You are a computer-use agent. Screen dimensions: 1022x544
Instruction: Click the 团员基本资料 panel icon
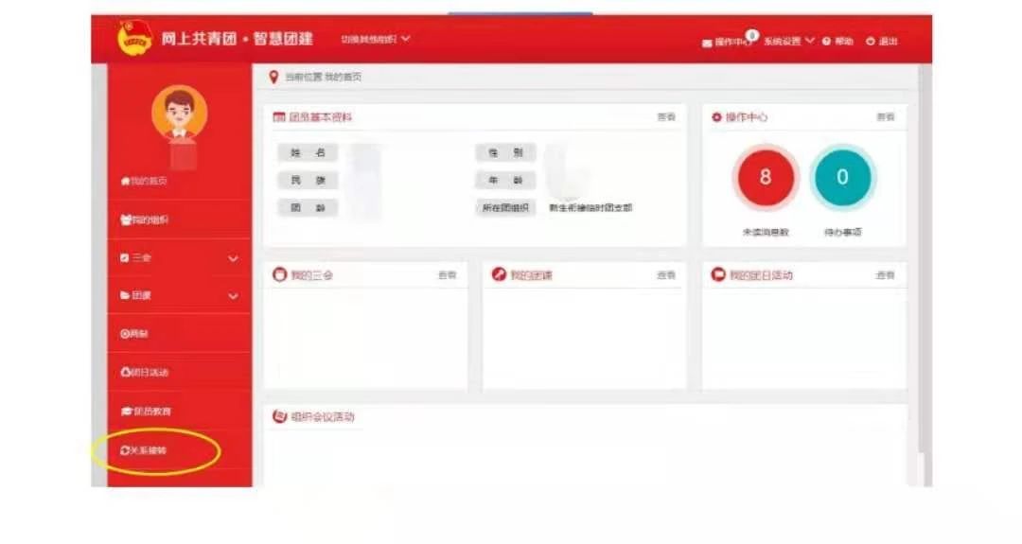click(x=279, y=117)
